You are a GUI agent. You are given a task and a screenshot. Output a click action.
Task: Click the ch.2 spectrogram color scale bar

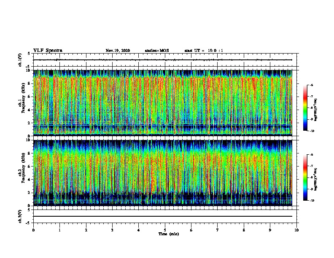(x=305, y=177)
